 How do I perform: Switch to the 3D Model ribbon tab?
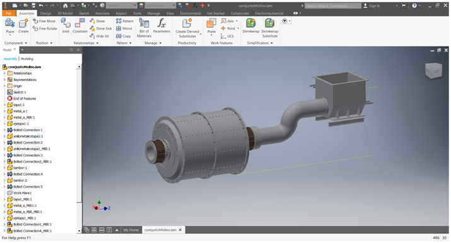click(65, 13)
